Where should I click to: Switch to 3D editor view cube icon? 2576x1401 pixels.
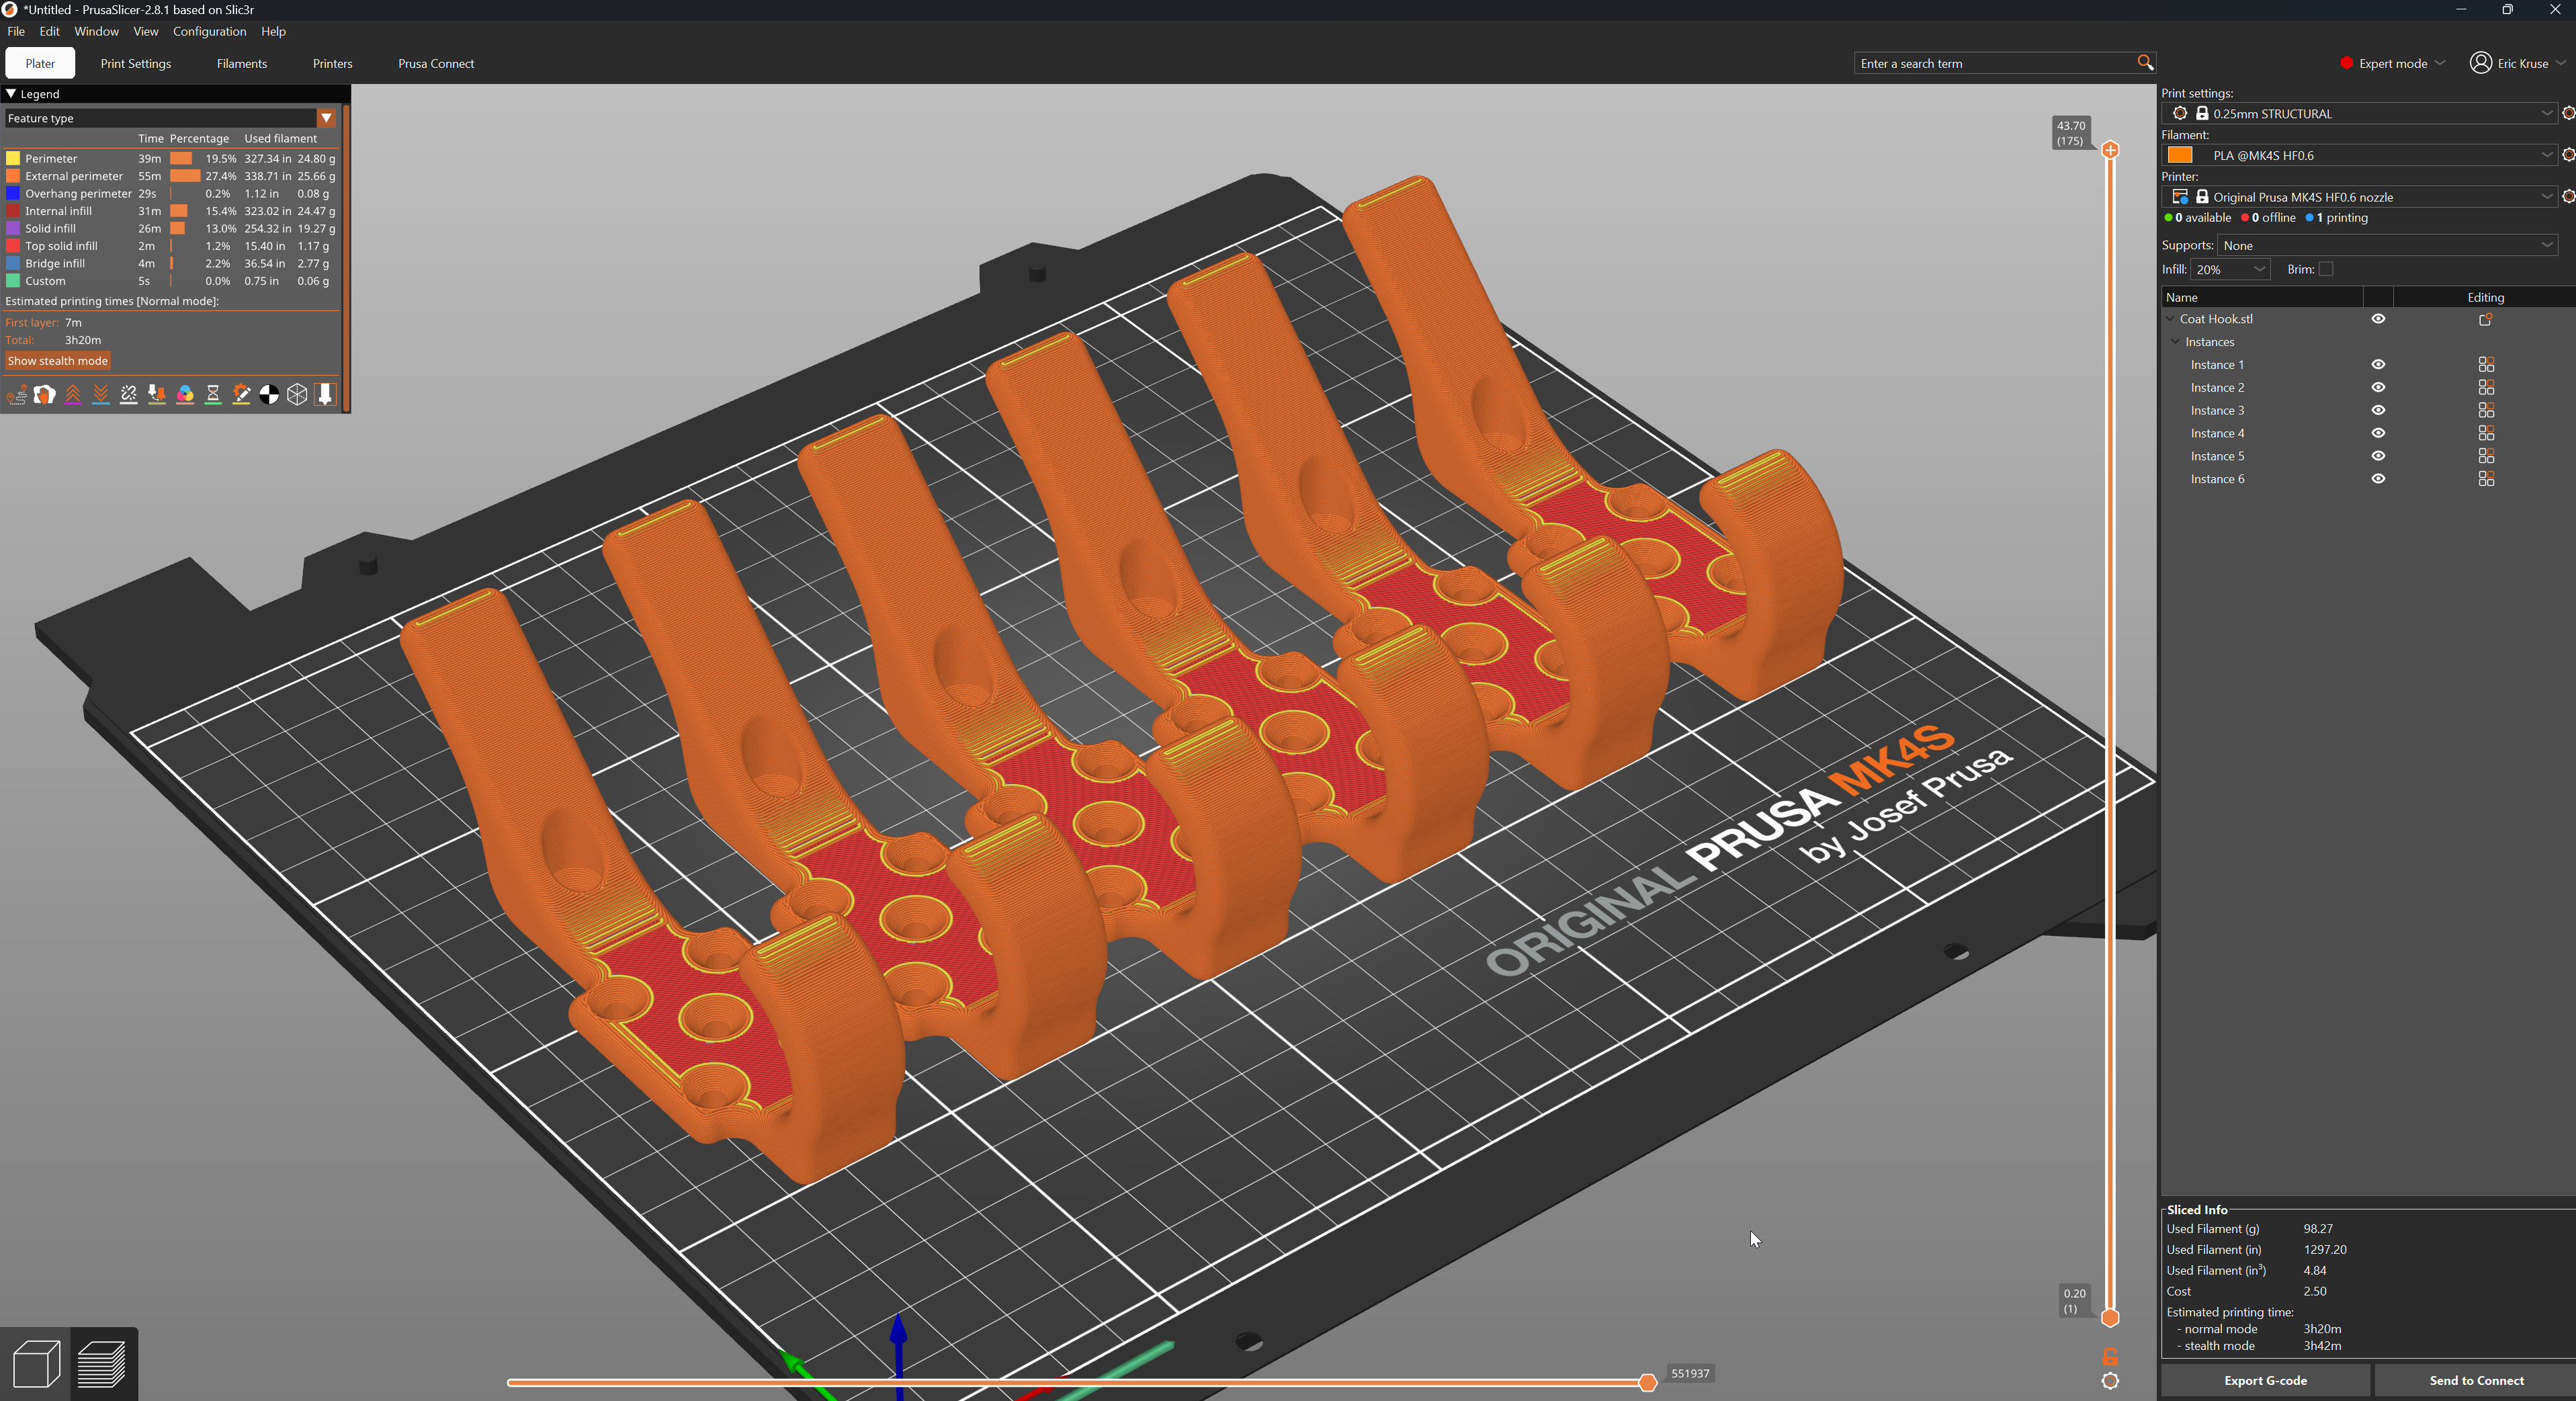click(37, 1364)
